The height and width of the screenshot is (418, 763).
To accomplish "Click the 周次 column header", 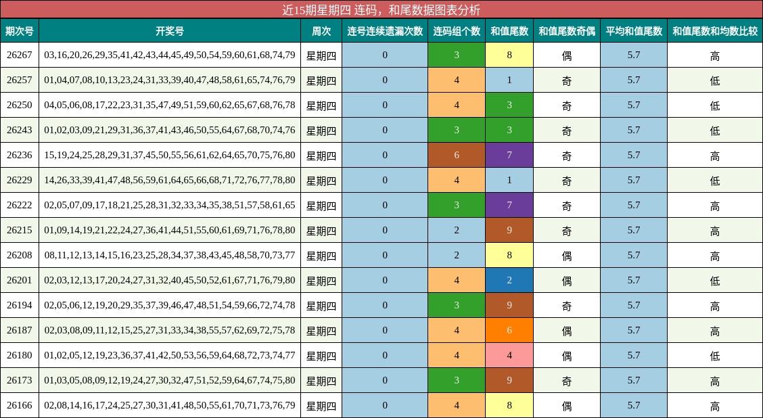I will click(x=321, y=31).
